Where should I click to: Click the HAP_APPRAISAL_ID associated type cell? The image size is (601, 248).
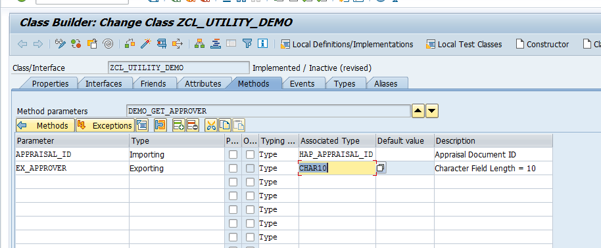point(337,155)
